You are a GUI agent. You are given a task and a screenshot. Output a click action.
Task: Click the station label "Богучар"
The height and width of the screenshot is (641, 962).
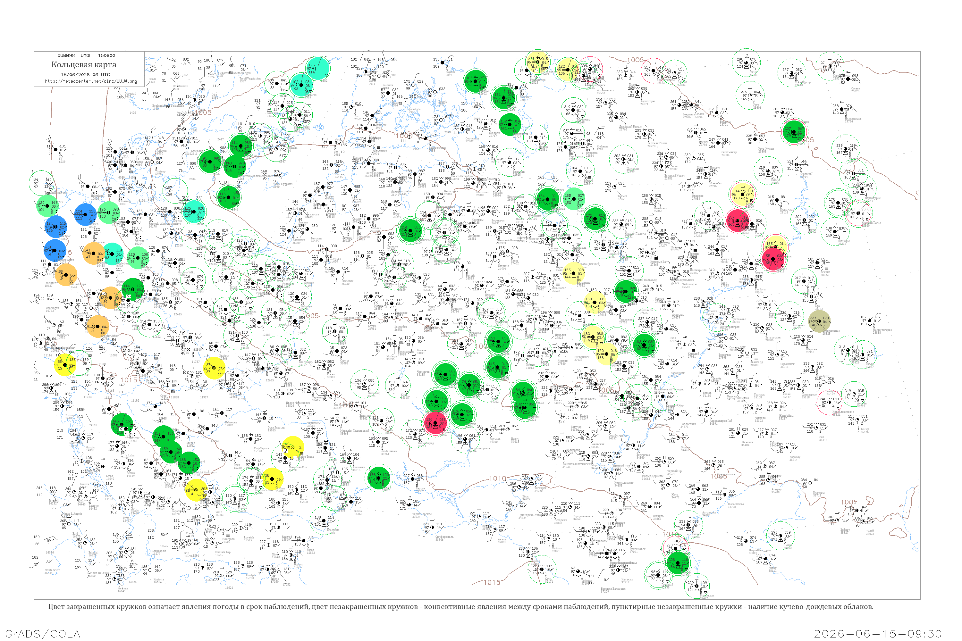click(x=576, y=427)
